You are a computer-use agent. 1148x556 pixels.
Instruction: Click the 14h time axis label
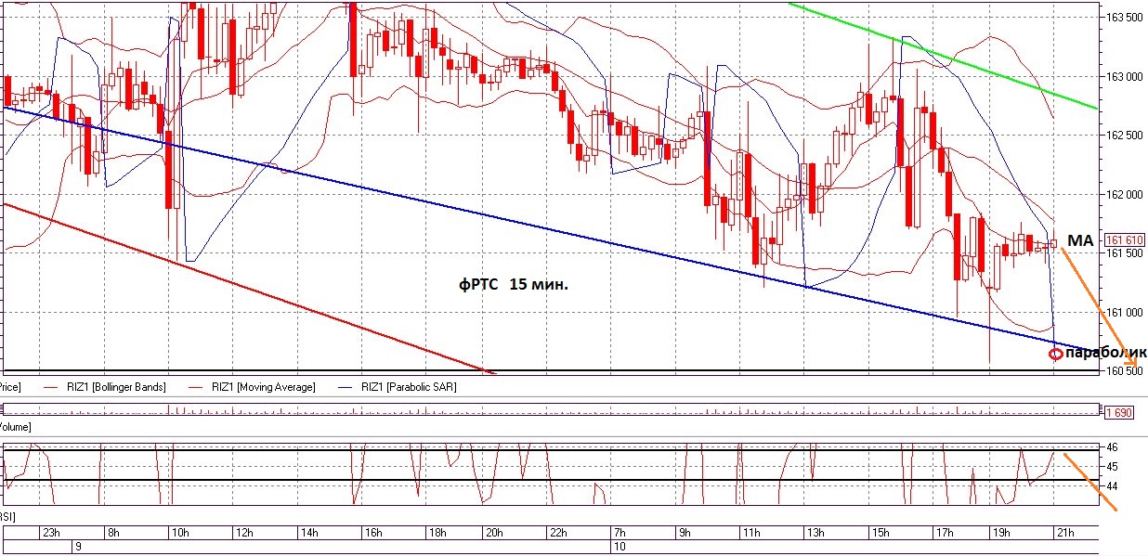tap(309, 533)
